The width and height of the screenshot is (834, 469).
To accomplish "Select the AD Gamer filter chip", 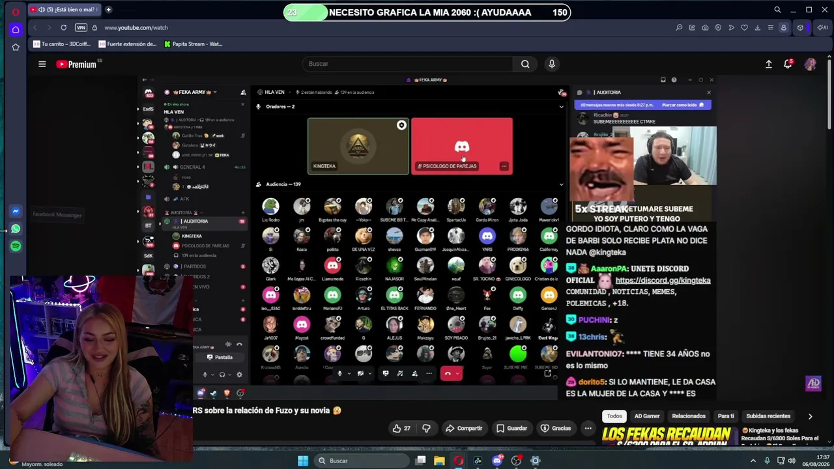I will click(647, 416).
